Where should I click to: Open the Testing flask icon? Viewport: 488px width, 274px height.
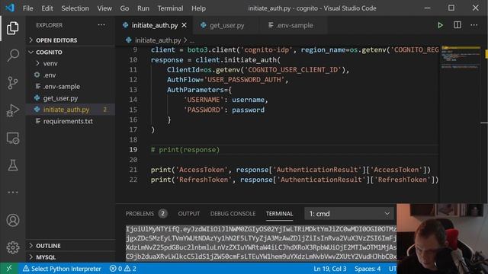[12, 165]
